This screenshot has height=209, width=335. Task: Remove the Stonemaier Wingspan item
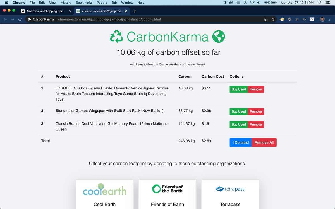pos(256,111)
